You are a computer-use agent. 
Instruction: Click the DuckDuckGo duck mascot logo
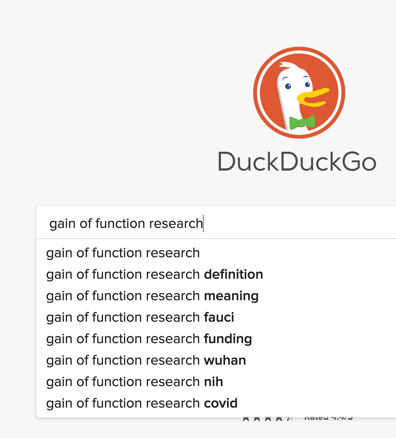point(299,92)
